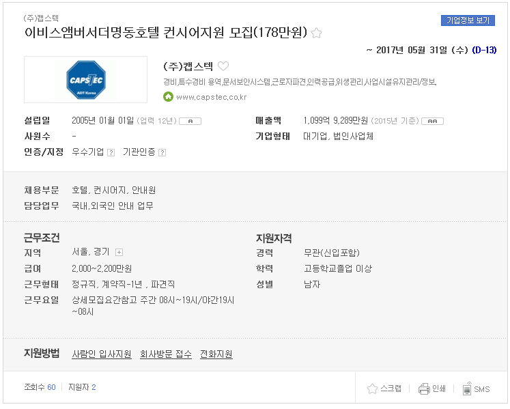The height and width of the screenshot is (409, 510).
Task: Apply via 사람인 입사지원 link
Action: (102, 354)
